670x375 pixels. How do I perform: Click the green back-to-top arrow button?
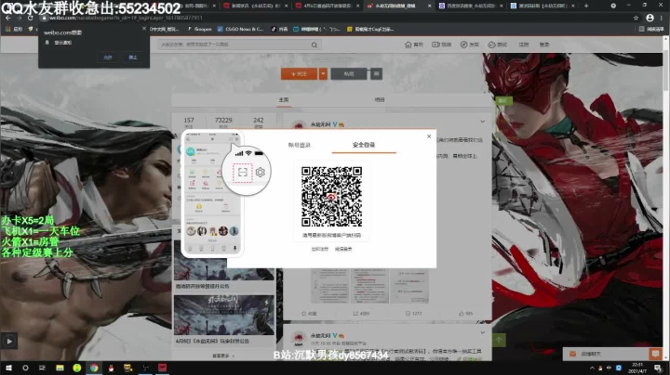tap(499, 340)
